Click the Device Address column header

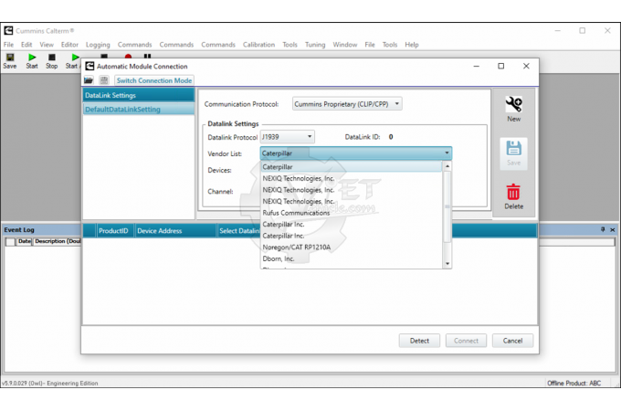click(175, 231)
